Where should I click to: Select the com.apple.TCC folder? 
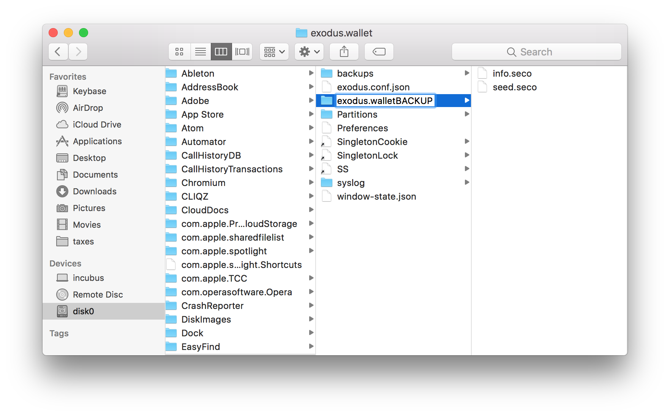240,278
